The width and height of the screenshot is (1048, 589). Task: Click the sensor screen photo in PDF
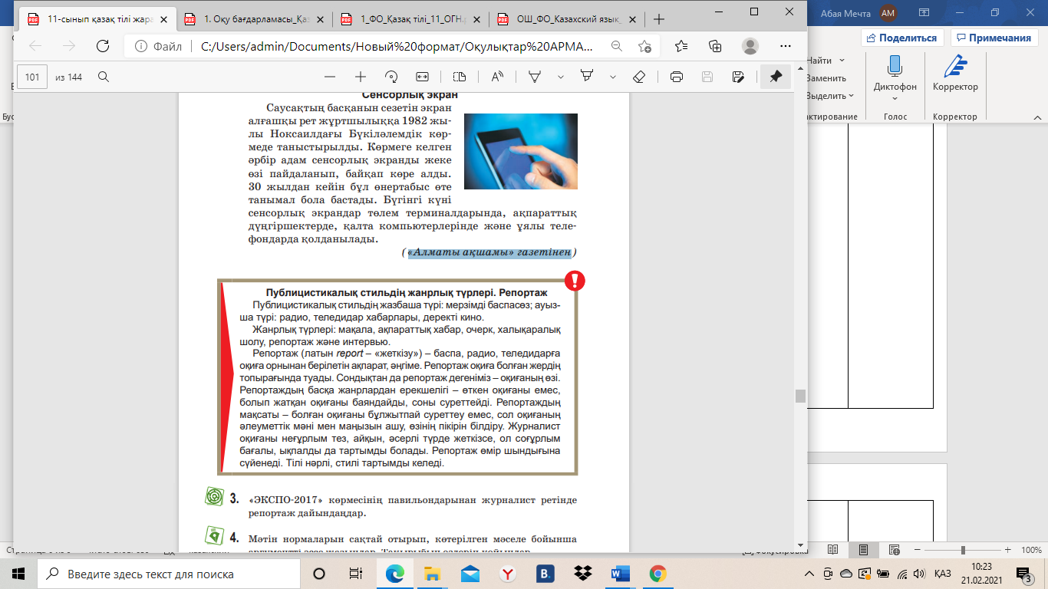pyautogui.click(x=520, y=151)
